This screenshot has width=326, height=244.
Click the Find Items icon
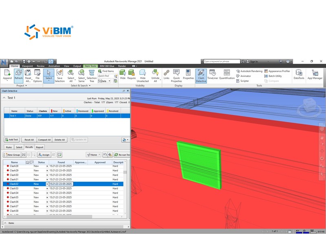click(100, 71)
